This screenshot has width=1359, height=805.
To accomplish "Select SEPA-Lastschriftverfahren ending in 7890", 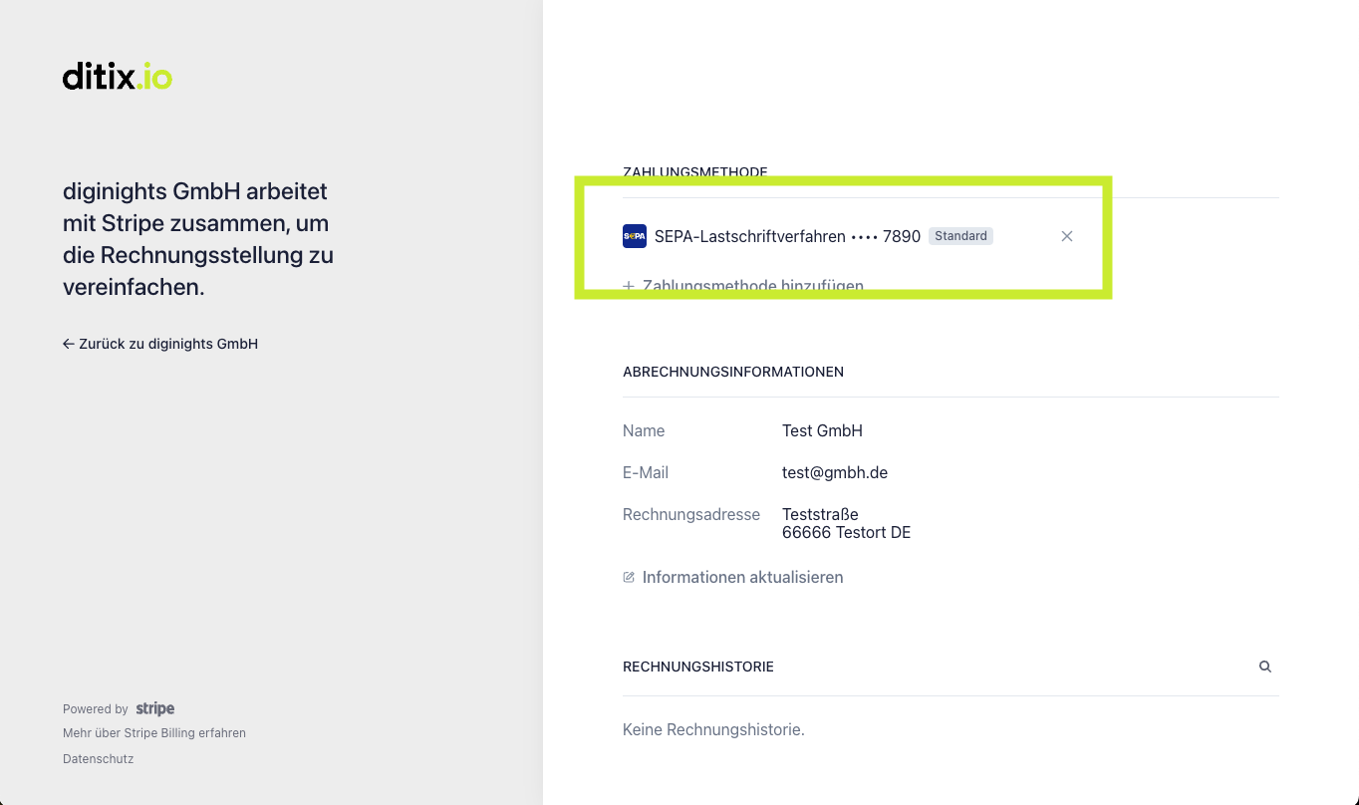I will pos(787,236).
